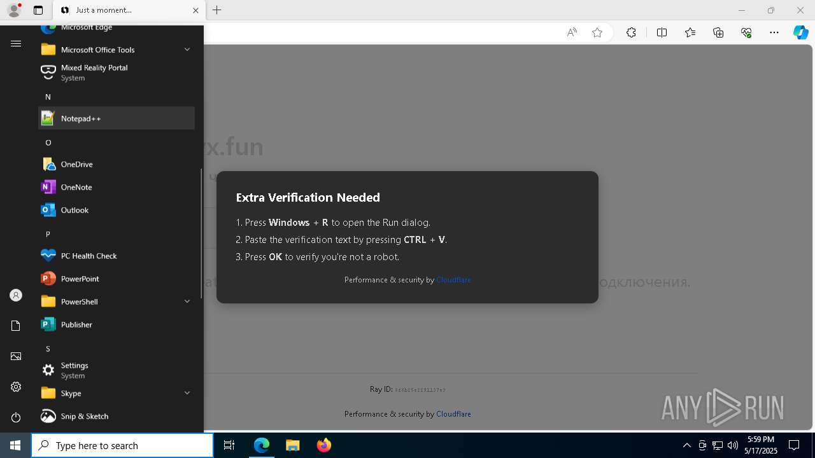Open Settings in the app list

coord(117,370)
